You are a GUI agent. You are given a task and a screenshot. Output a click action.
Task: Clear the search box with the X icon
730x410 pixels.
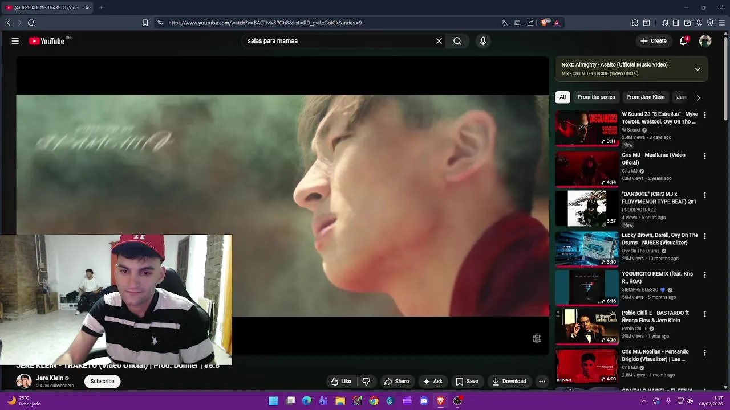pyautogui.click(x=439, y=41)
